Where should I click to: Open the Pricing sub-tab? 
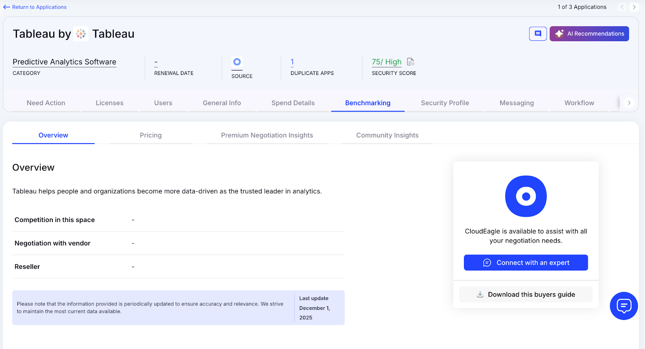tap(151, 135)
